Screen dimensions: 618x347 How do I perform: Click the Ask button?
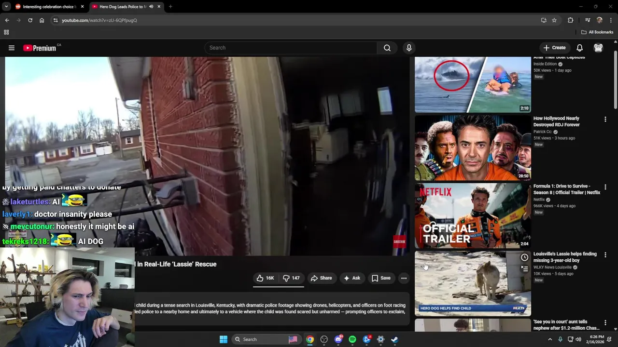351,278
